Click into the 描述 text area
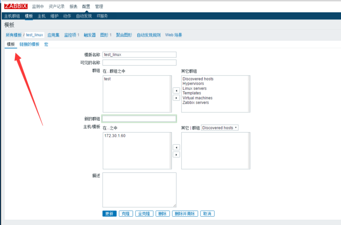The height and width of the screenshot is (225, 341). click(x=140, y=190)
